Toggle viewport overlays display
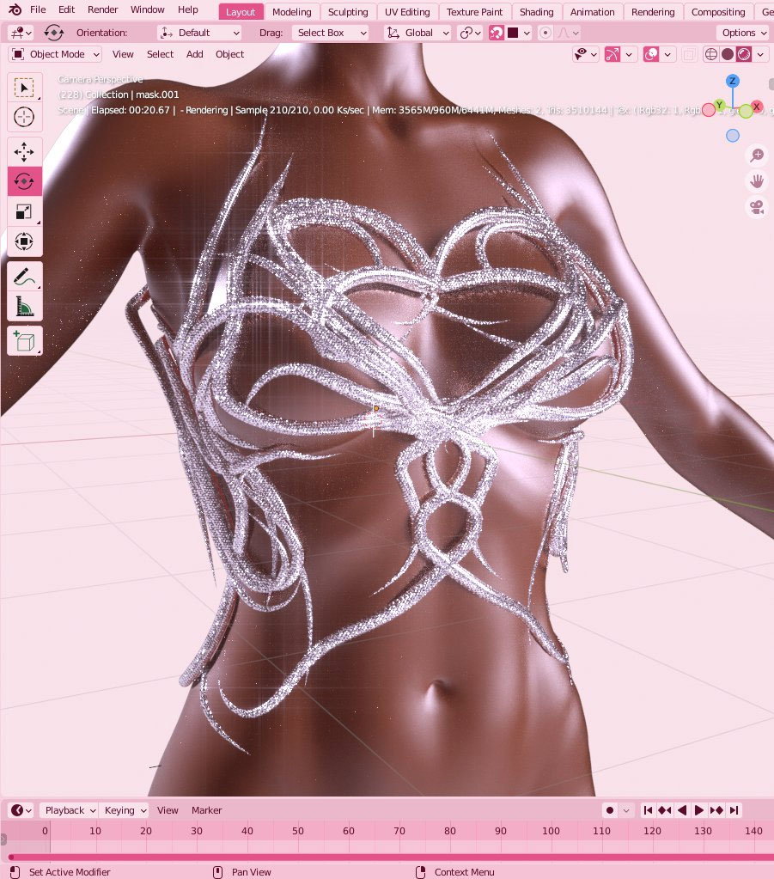The width and height of the screenshot is (774, 879). tap(651, 54)
